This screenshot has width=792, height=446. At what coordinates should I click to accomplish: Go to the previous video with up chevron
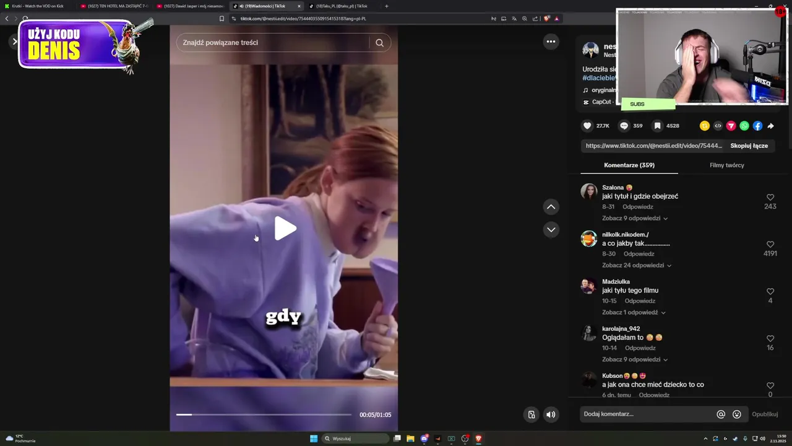point(551,207)
